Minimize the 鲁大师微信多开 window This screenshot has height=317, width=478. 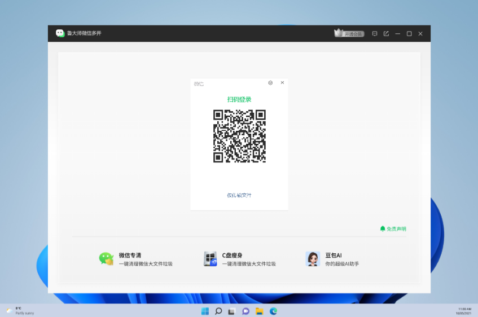pos(397,33)
